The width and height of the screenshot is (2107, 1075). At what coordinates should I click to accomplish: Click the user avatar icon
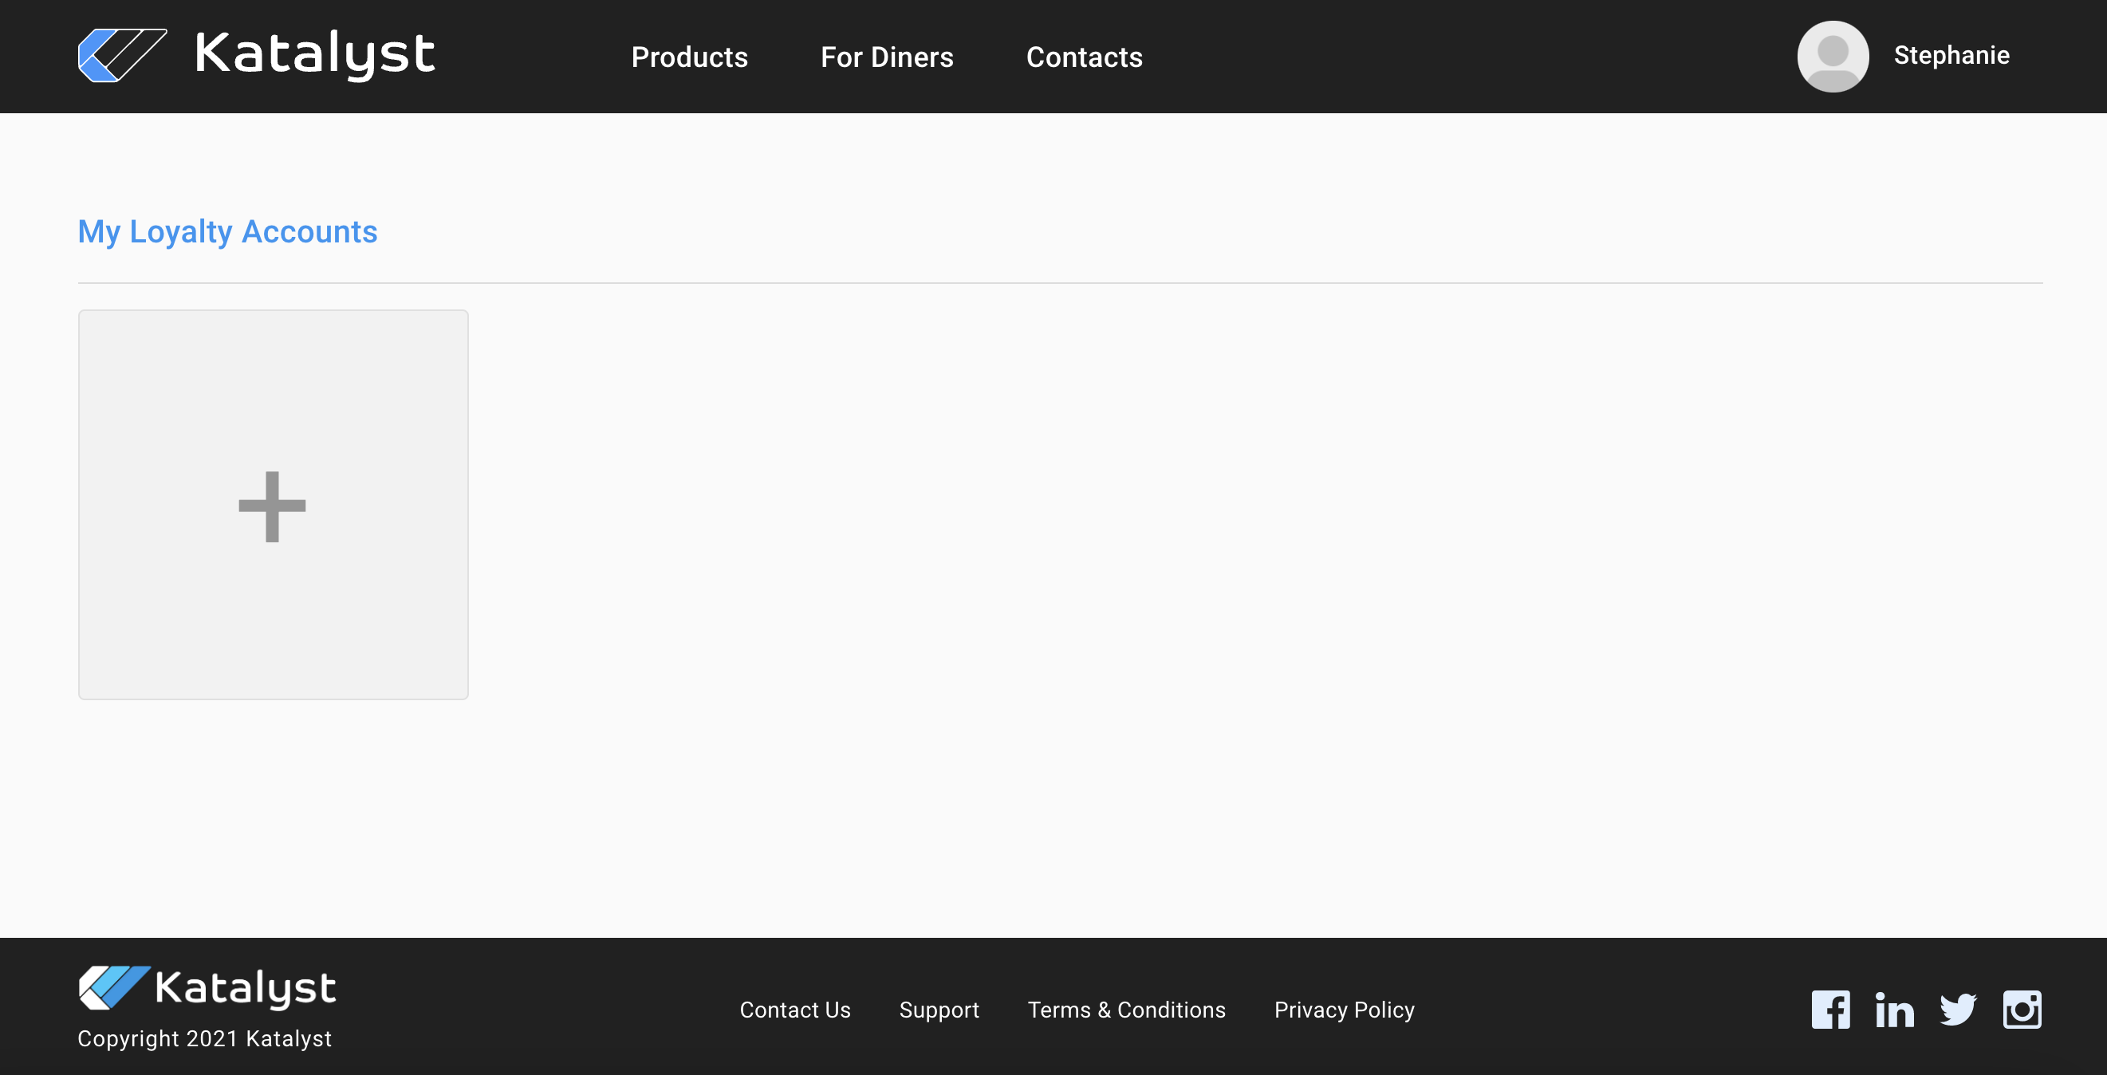pyautogui.click(x=1832, y=56)
